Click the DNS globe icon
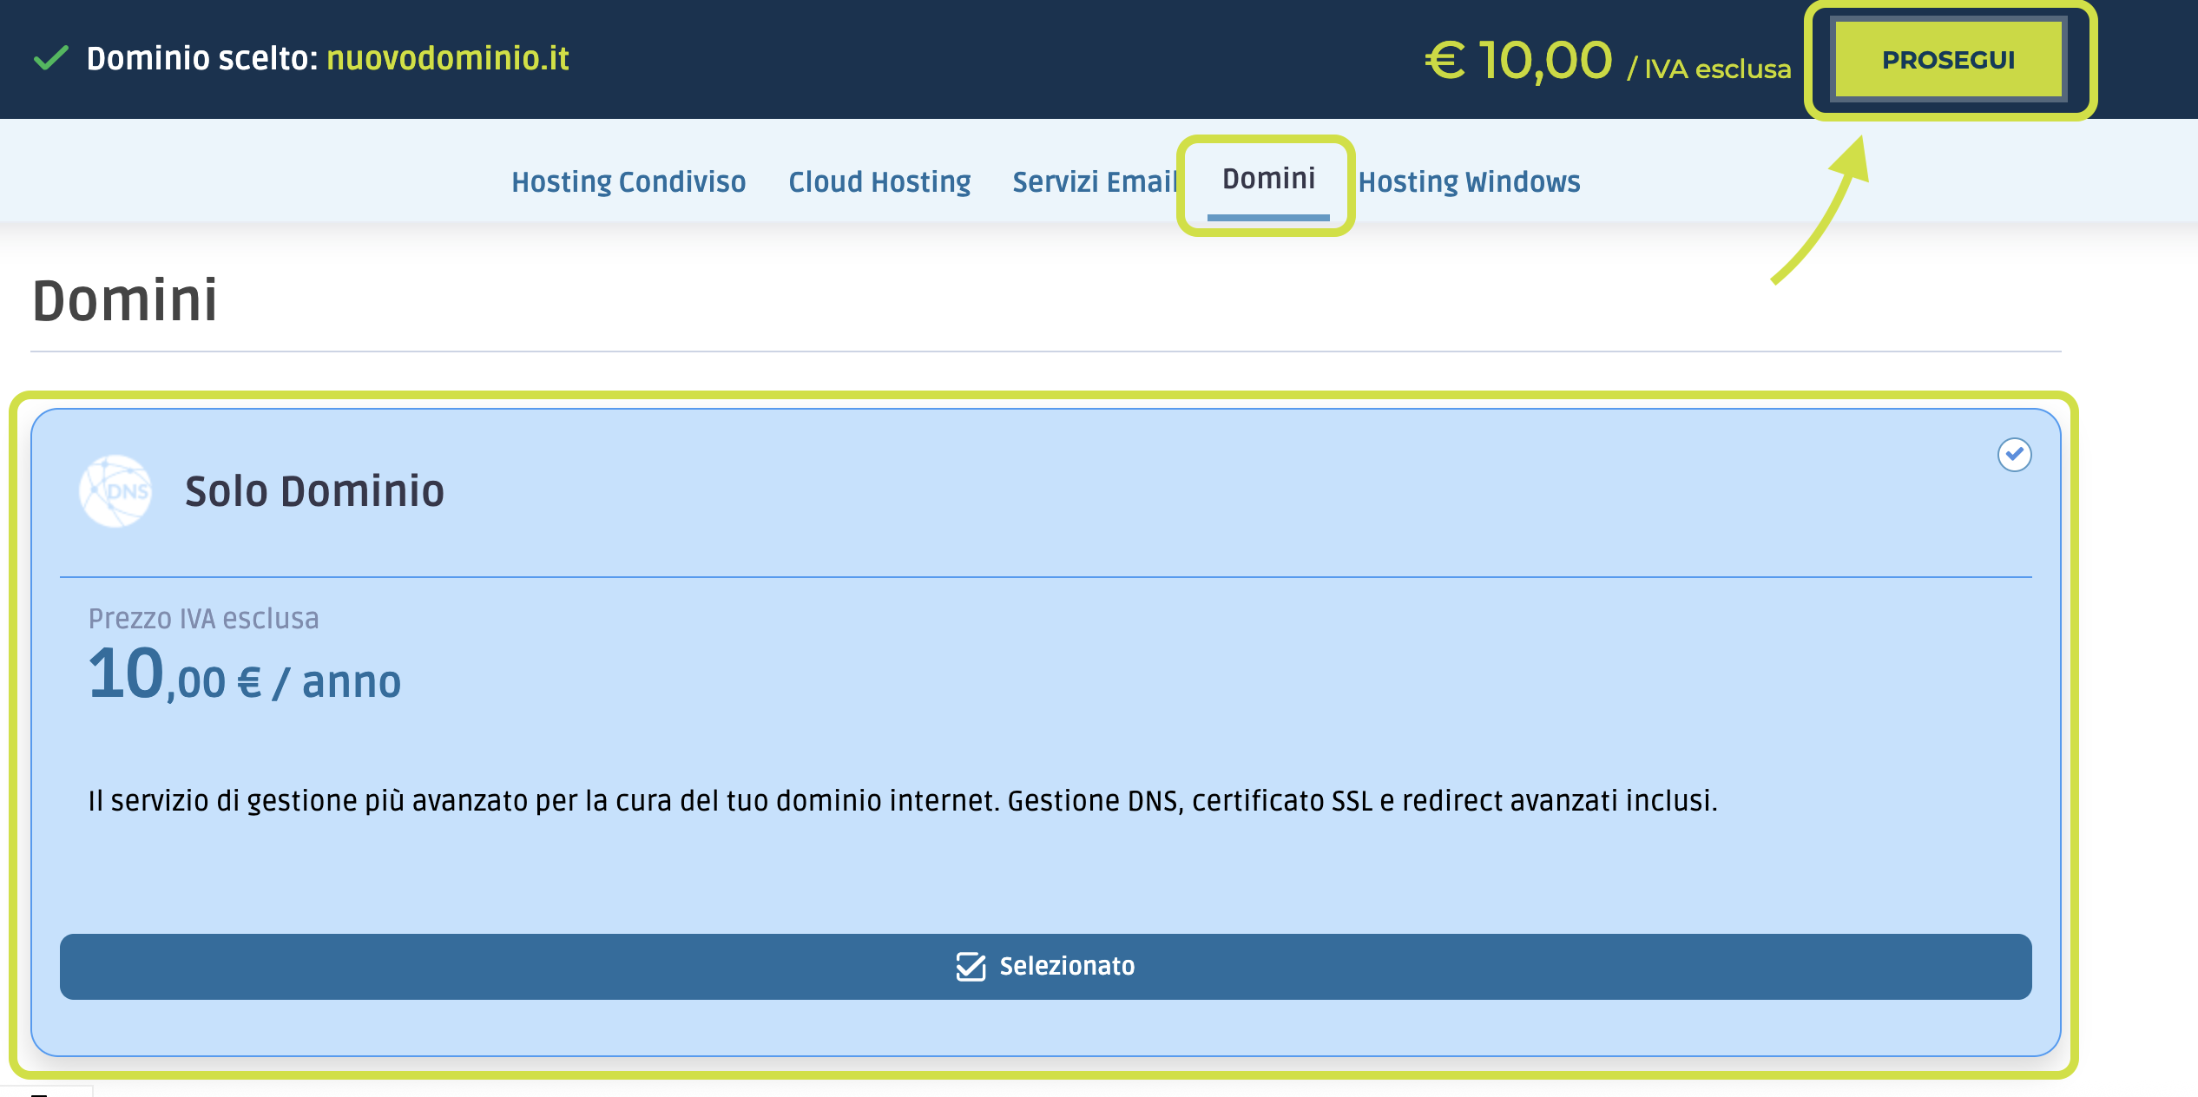This screenshot has height=1097, width=2198. coord(115,491)
